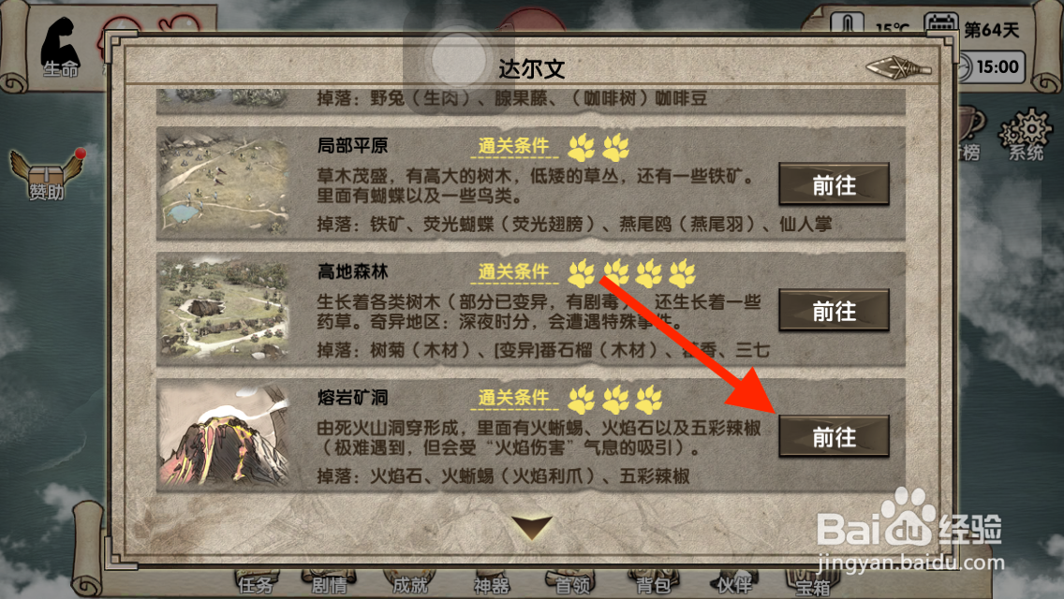
Task: Go to 熔岩矿洞 with 前往 button
Action: (x=834, y=436)
